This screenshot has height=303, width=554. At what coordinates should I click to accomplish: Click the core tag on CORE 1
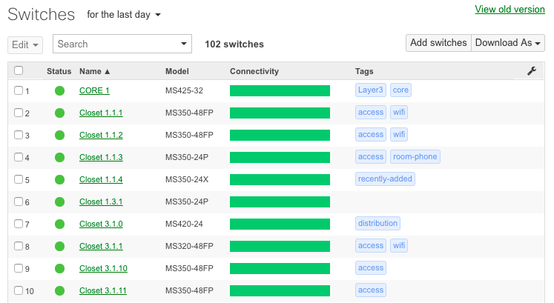400,90
